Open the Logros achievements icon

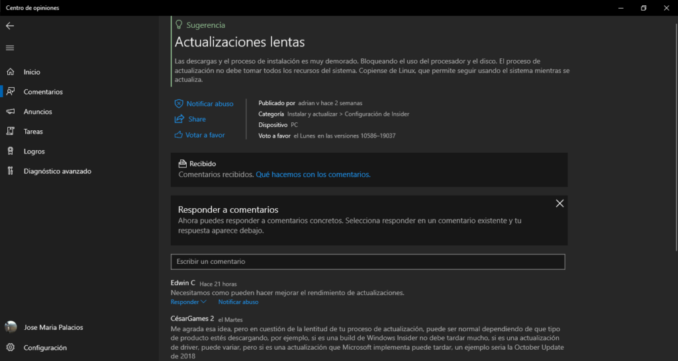click(x=10, y=151)
